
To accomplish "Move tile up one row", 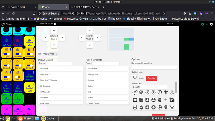I will 54,31.
